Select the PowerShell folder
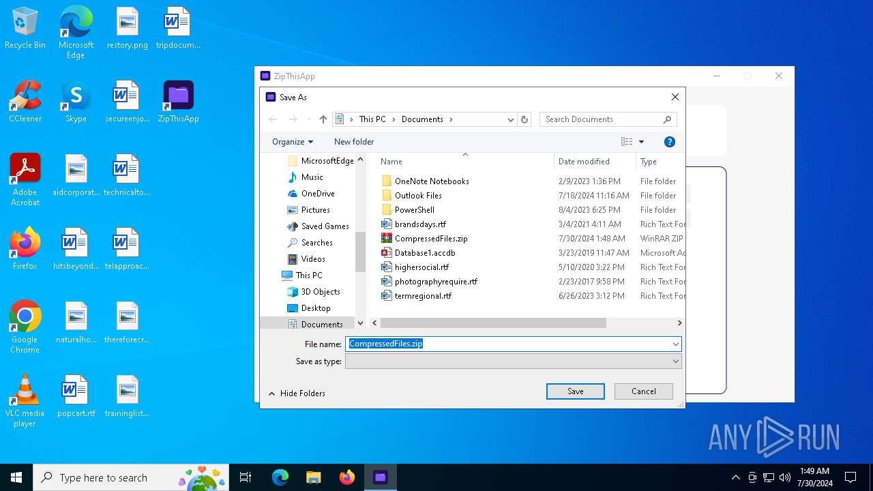The width and height of the screenshot is (873, 491). pos(415,210)
